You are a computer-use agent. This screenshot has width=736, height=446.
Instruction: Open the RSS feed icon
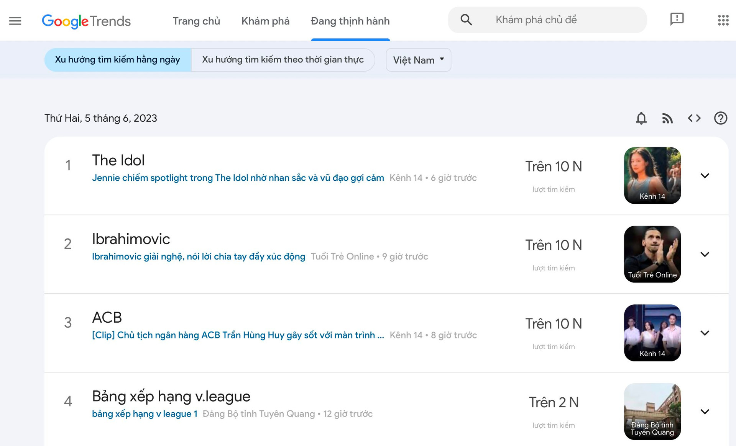pyautogui.click(x=667, y=119)
